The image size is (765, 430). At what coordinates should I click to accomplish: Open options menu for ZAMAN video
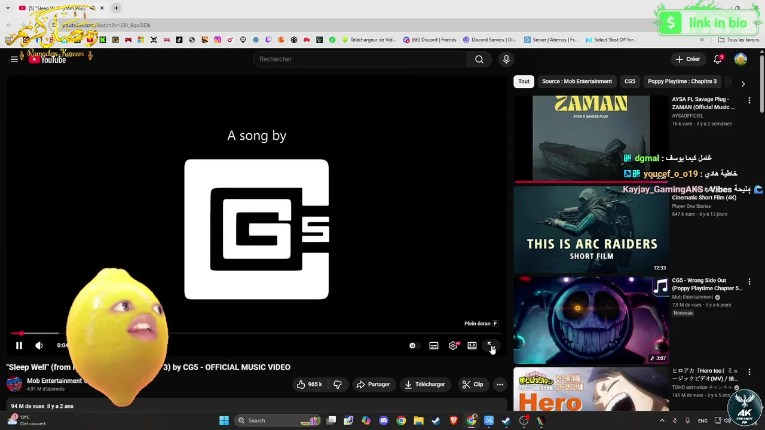point(749,101)
